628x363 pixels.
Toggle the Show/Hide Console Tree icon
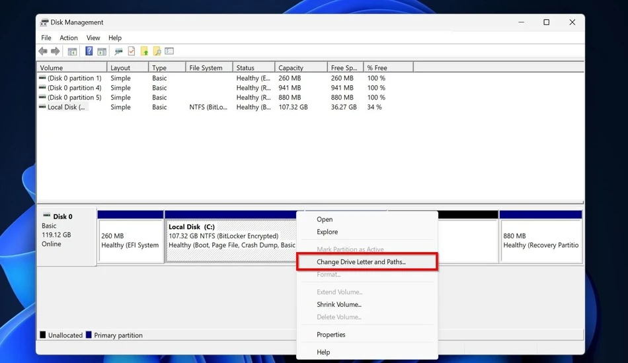[x=72, y=51]
